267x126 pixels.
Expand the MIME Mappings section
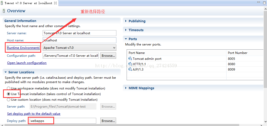(x=126, y=88)
